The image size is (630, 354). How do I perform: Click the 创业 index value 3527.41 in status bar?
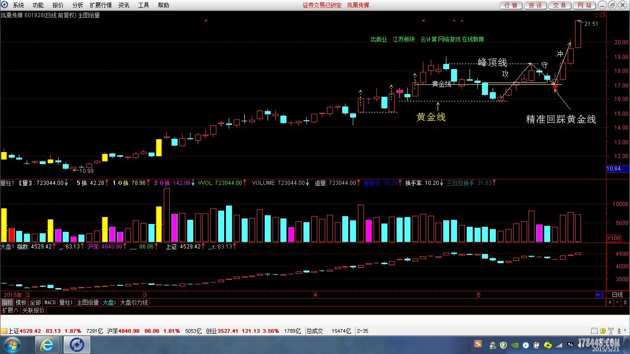click(x=227, y=331)
